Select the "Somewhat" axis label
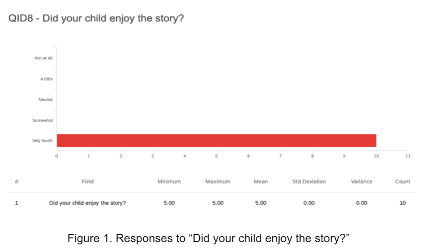This screenshot has width=428, height=248. (42, 120)
